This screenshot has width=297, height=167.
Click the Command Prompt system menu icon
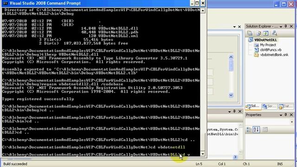click(x=5, y=3)
